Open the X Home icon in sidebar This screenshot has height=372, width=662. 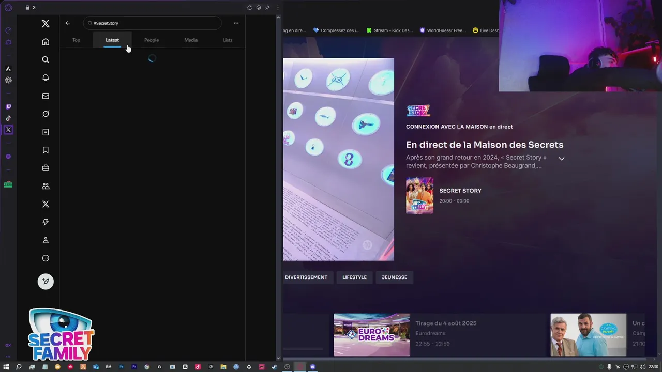pos(46,42)
